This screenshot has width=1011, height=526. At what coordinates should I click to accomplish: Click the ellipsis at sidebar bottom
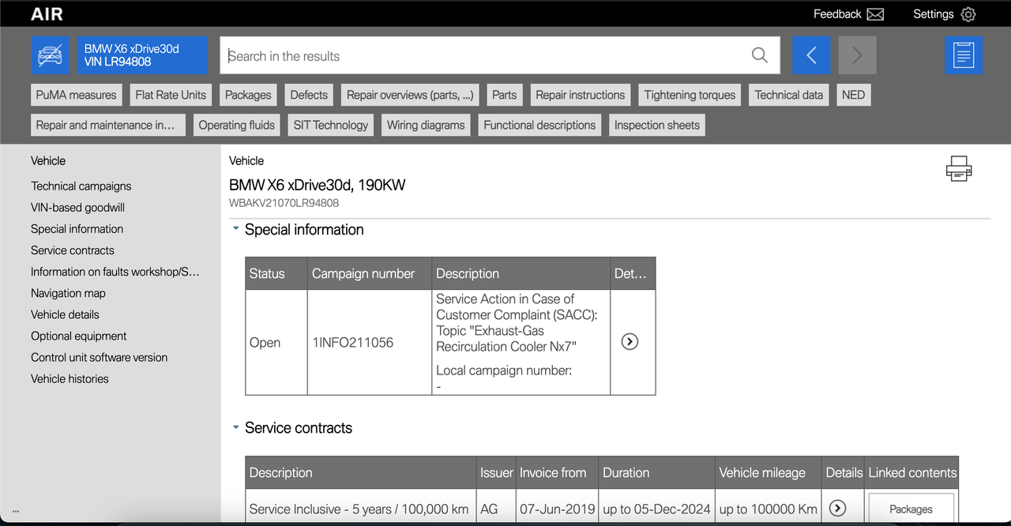(16, 512)
